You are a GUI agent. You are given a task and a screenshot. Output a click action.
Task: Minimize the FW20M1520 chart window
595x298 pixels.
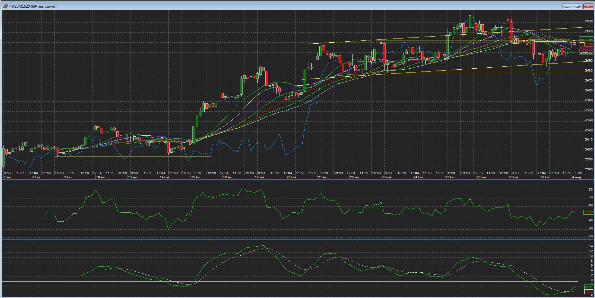click(x=567, y=6)
